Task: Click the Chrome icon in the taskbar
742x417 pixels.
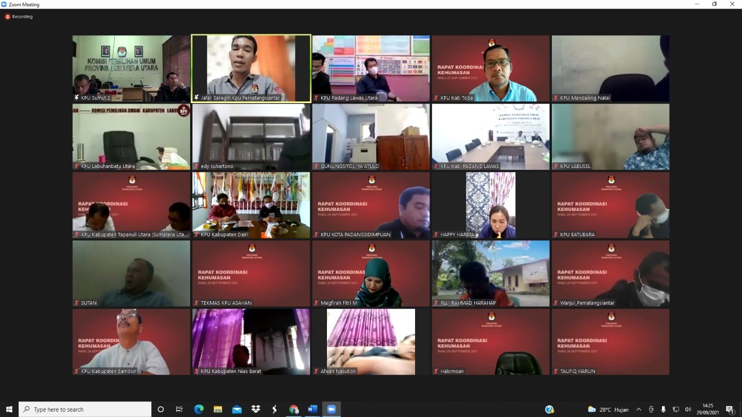Action: [294, 409]
